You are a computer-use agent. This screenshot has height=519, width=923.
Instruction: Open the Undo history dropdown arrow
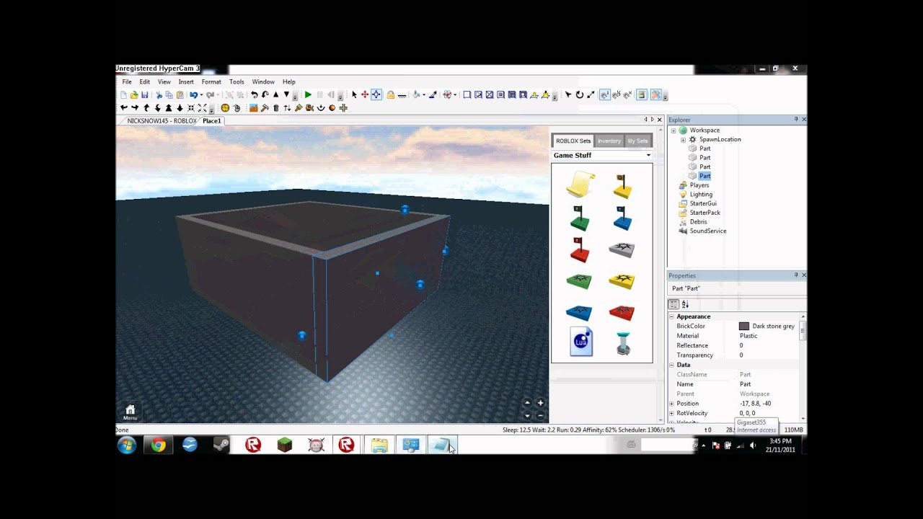coord(202,95)
